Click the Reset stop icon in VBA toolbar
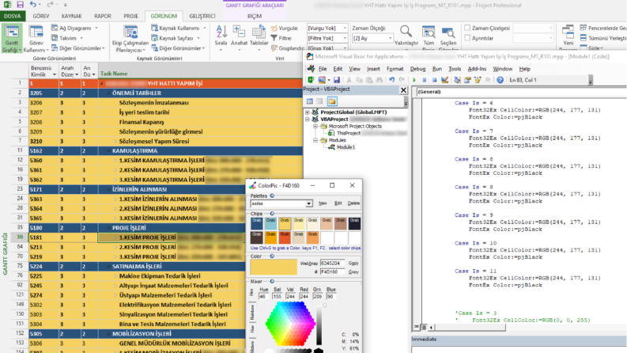 pyautogui.click(x=434, y=80)
